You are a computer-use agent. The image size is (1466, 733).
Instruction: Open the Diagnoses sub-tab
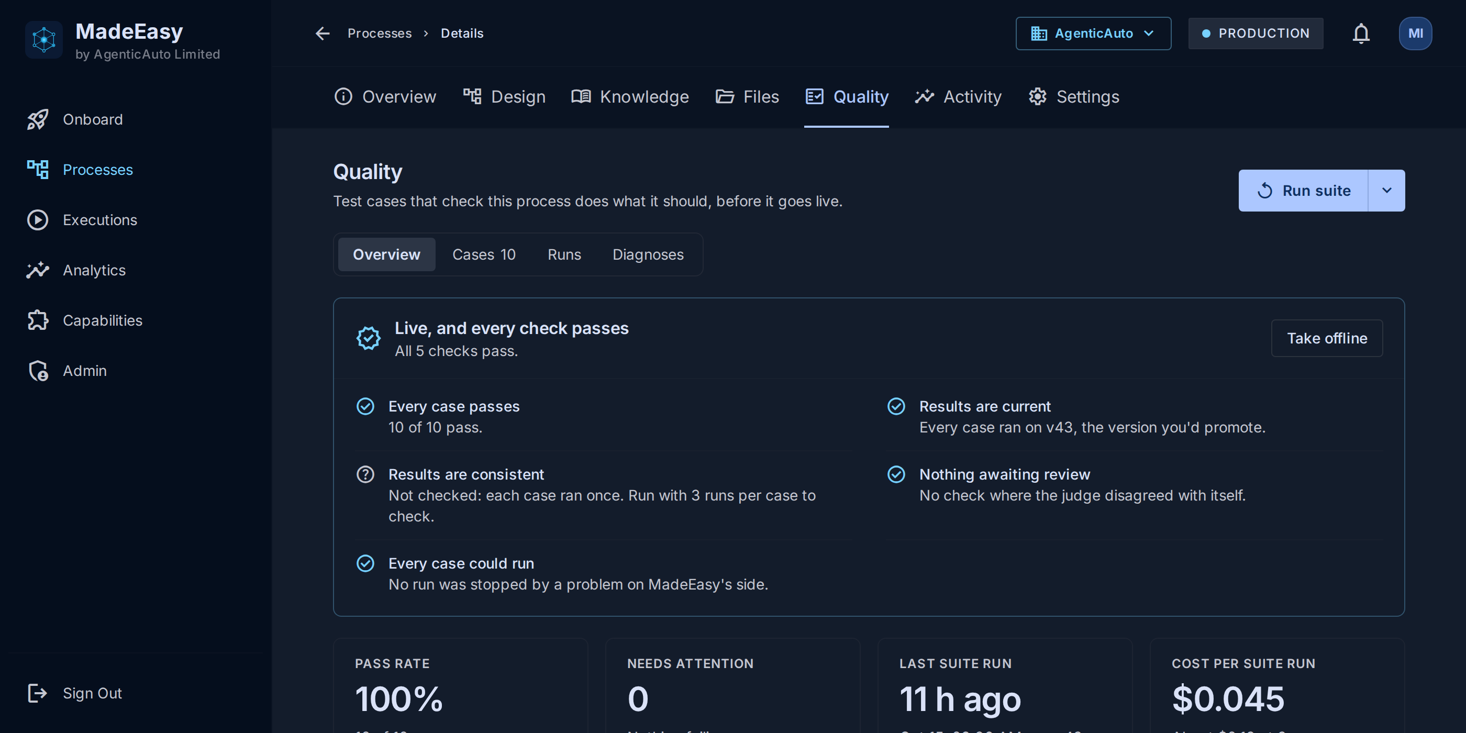pos(648,254)
